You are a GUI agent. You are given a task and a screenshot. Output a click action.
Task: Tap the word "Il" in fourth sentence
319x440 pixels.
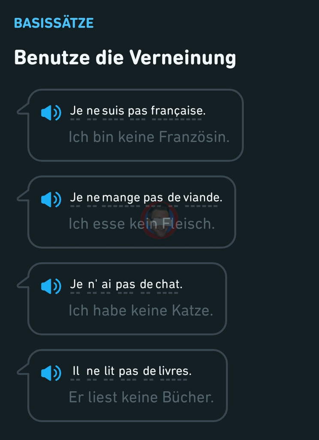click(x=76, y=372)
